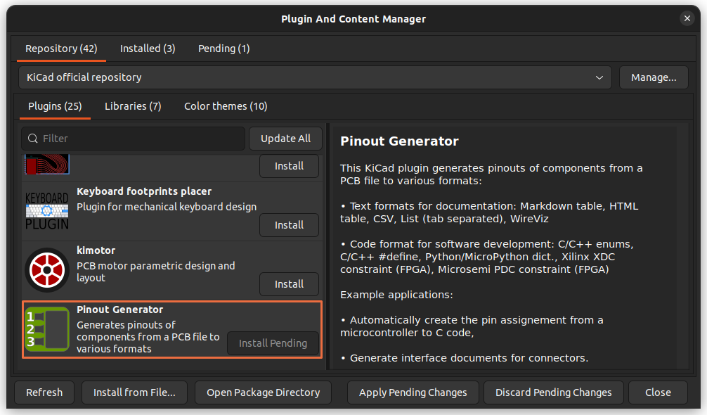Open the Pending (1) tab

pyautogui.click(x=223, y=49)
